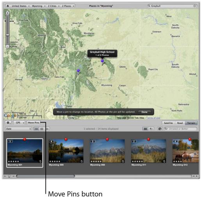Click the Wyoming 011 name label

(139, 165)
